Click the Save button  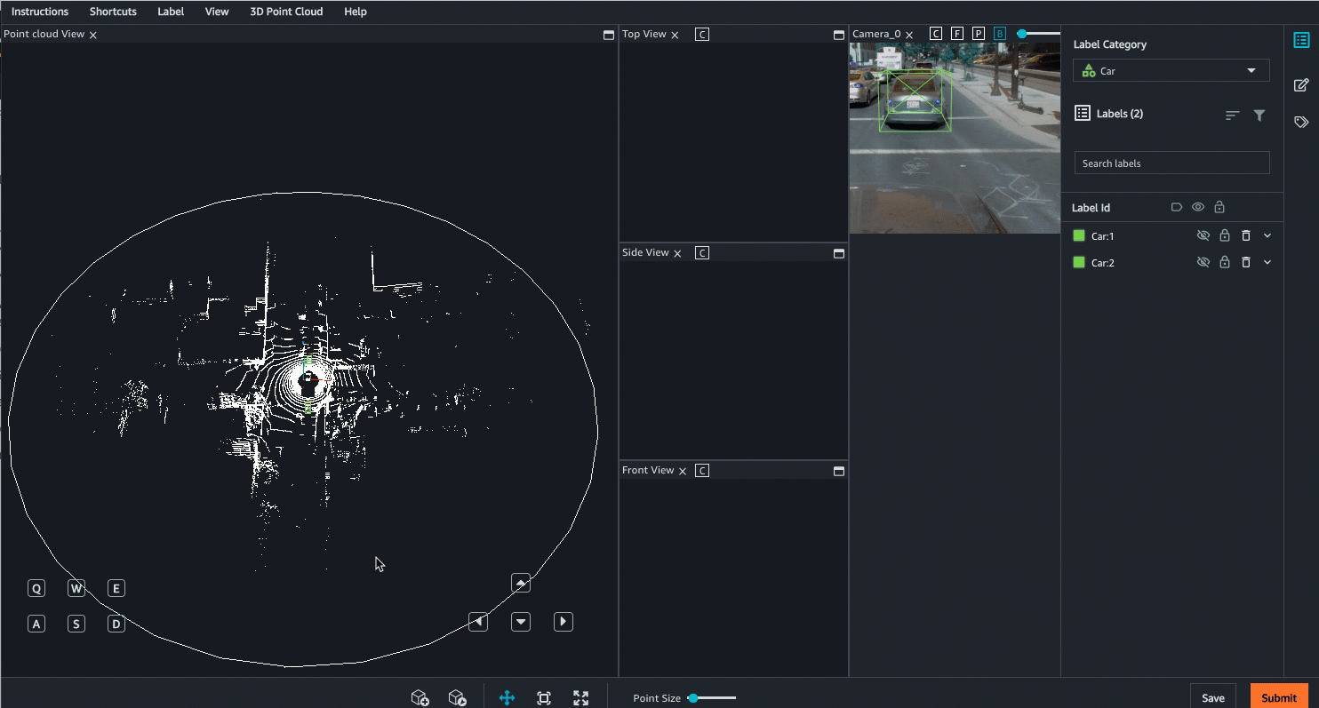1213,696
